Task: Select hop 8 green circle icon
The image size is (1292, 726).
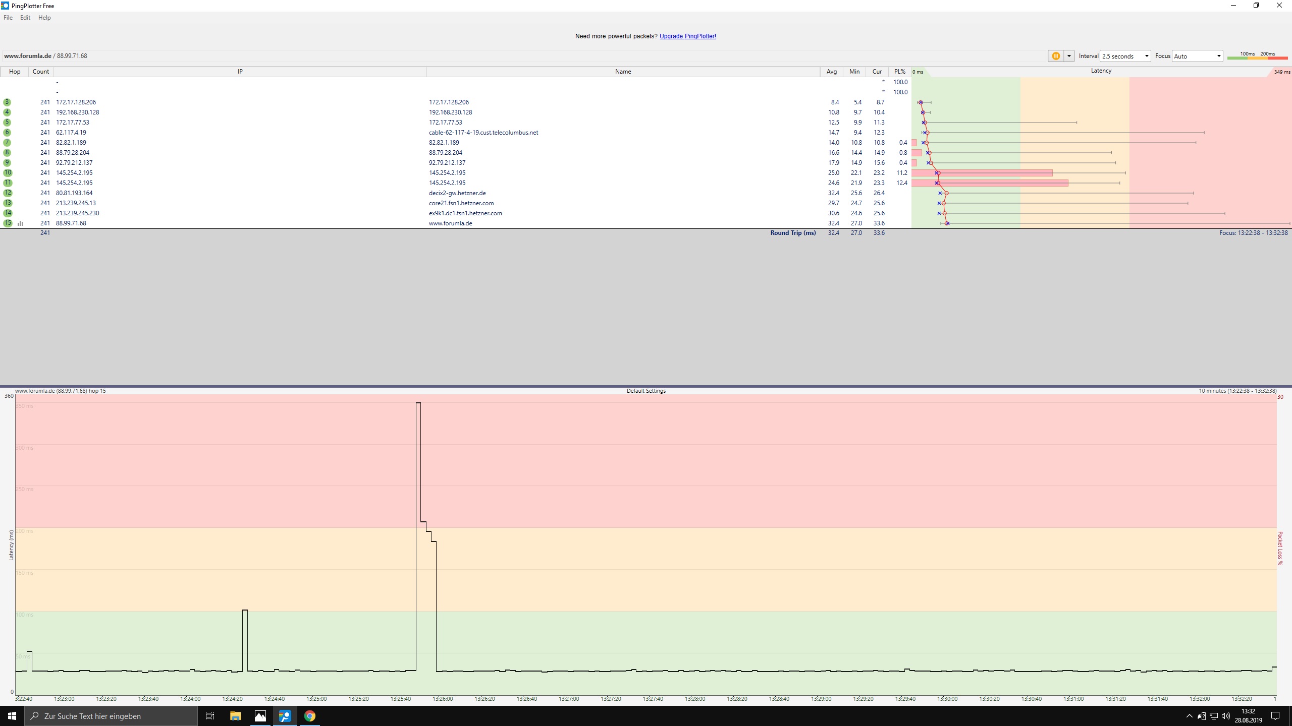Action: 7,153
